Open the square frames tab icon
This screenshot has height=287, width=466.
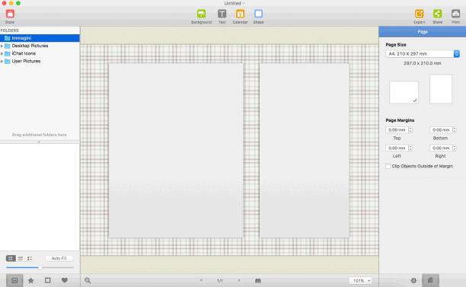pos(47,280)
